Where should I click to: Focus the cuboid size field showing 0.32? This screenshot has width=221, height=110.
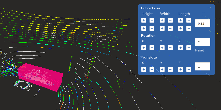click(x=202, y=23)
